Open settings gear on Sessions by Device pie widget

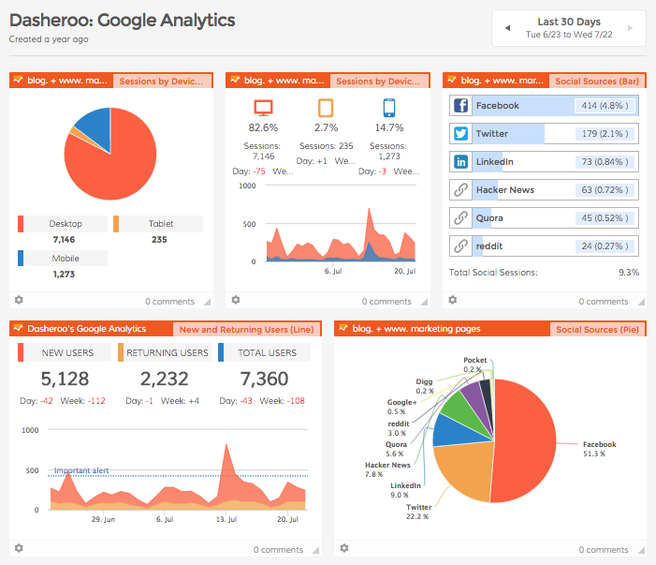tap(19, 300)
